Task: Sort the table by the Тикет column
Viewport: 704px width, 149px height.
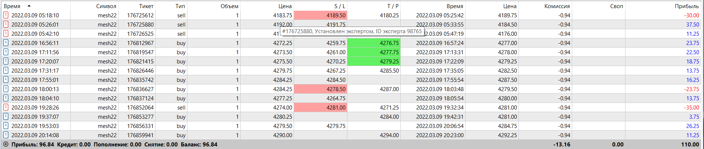Action: (x=146, y=6)
